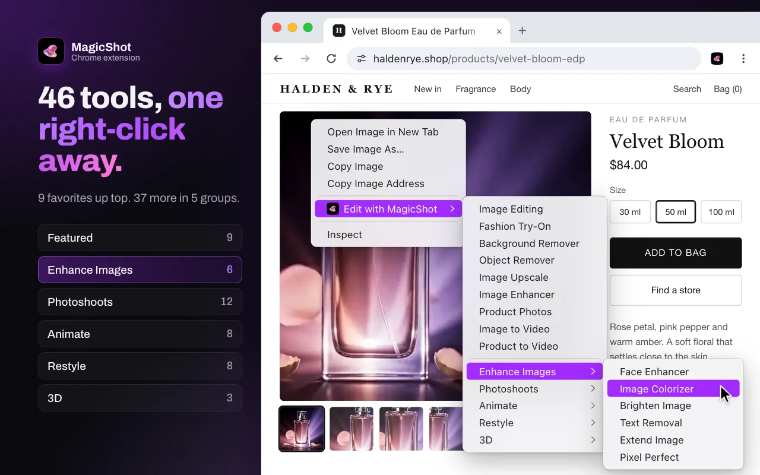Open the site settings icon in the address bar
The height and width of the screenshot is (475, 760).
[361, 59]
